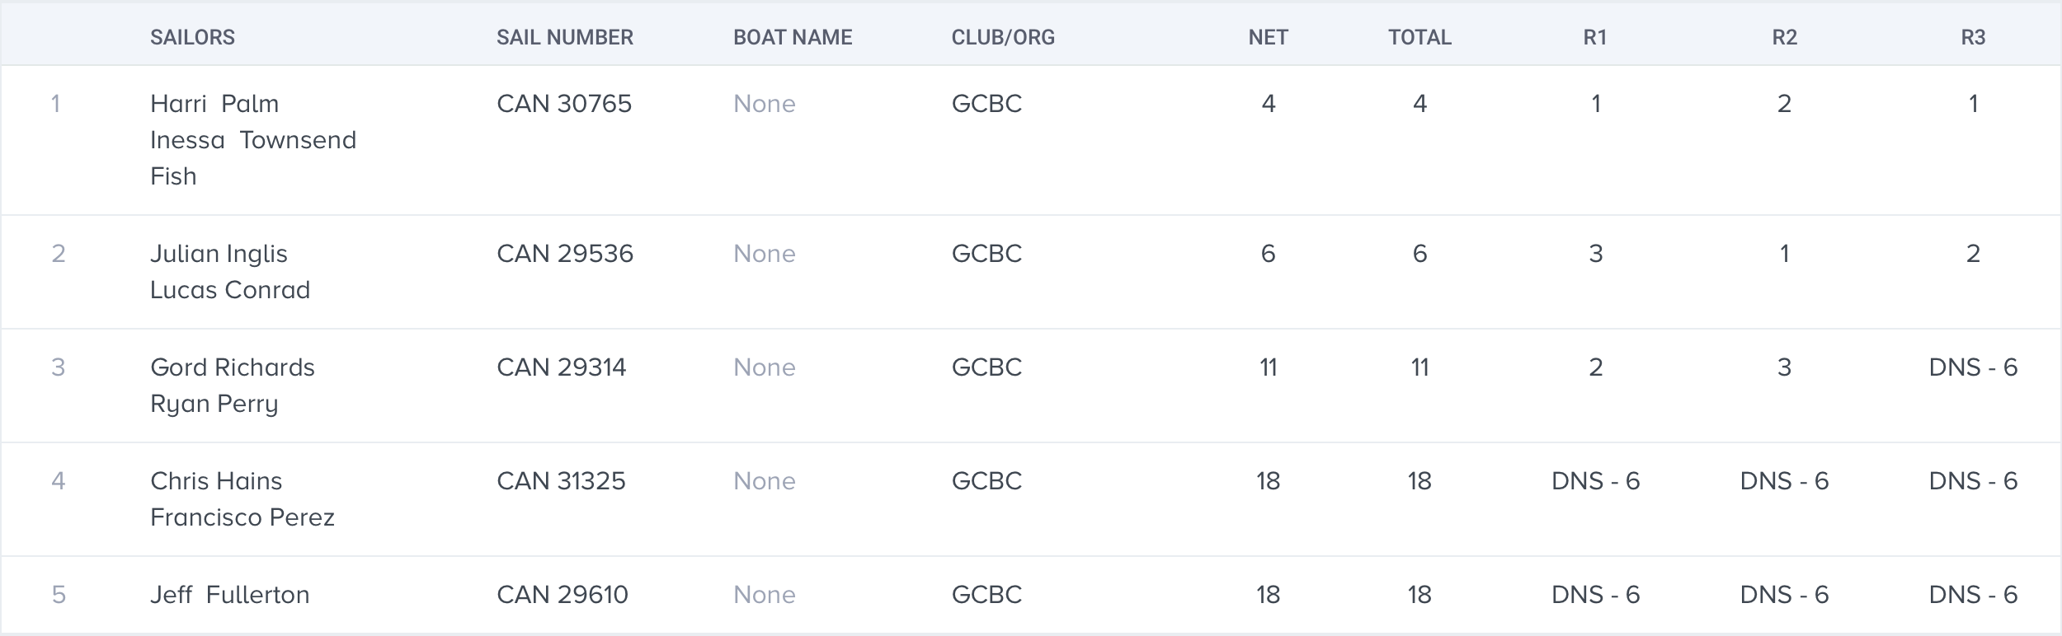Image resolution: width=2062 pixels, height=636 pixels.
Task: Click sailor name Julian Inglis
Action: click(219, 254)
